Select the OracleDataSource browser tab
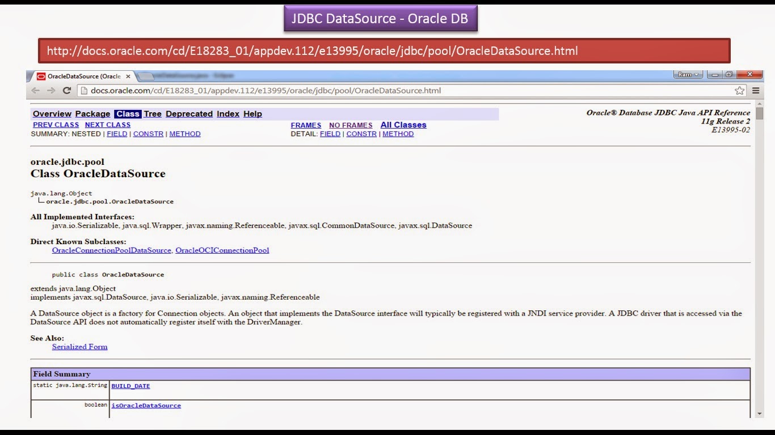 [84, 76]
